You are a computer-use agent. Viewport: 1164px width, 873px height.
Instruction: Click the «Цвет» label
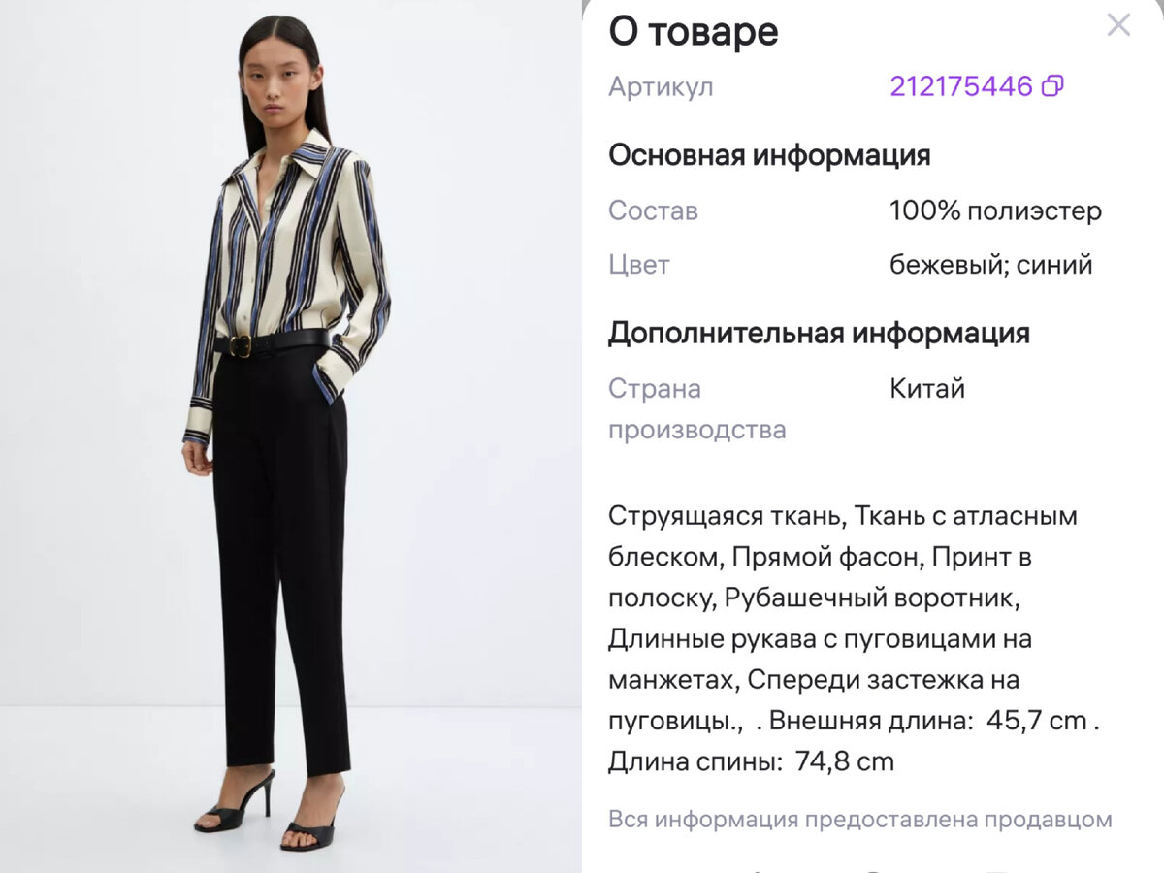point(639,265)
